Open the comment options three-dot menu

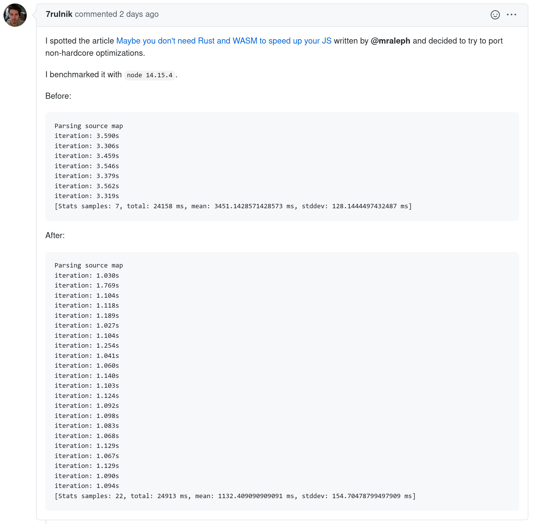click(x=511, y=15)
